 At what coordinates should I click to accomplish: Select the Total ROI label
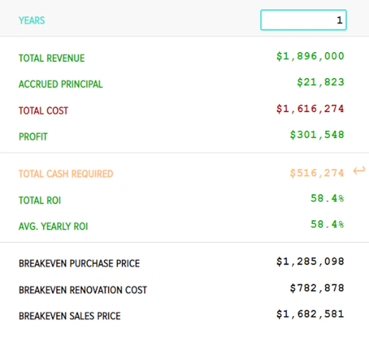[40, 200]
